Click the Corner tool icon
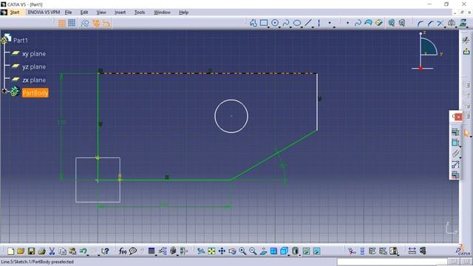This screenshot has height=266, width=473. [421, 23]
